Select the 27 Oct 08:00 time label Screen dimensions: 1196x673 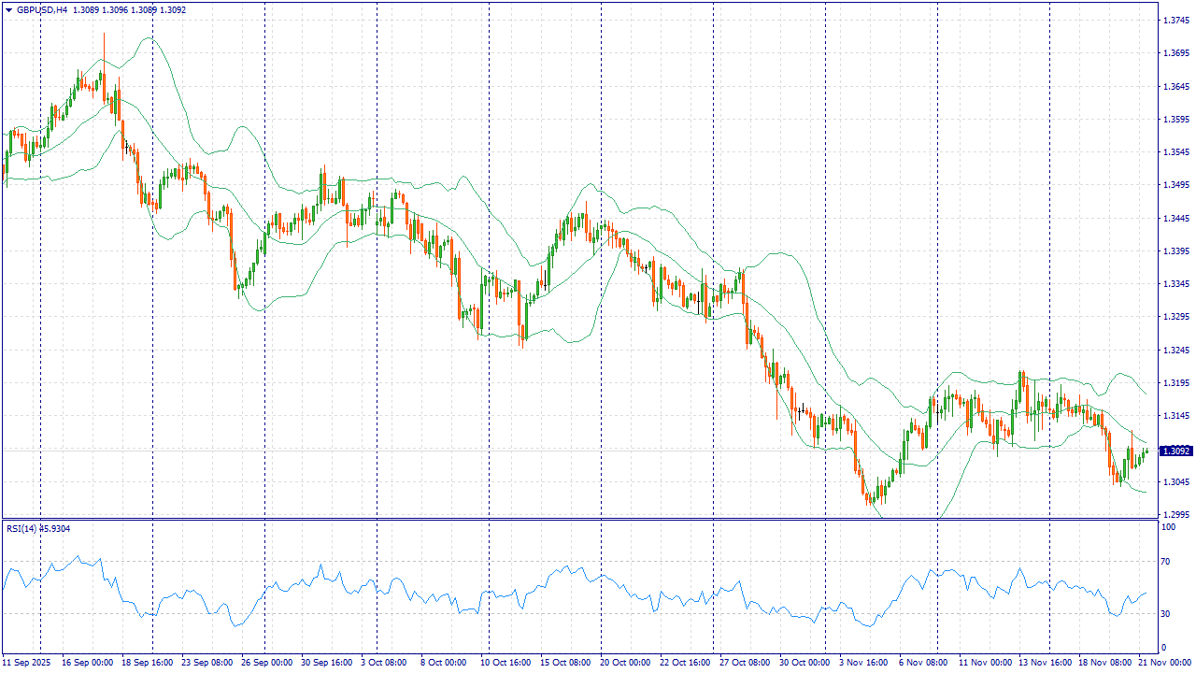[x=745, y=662]
